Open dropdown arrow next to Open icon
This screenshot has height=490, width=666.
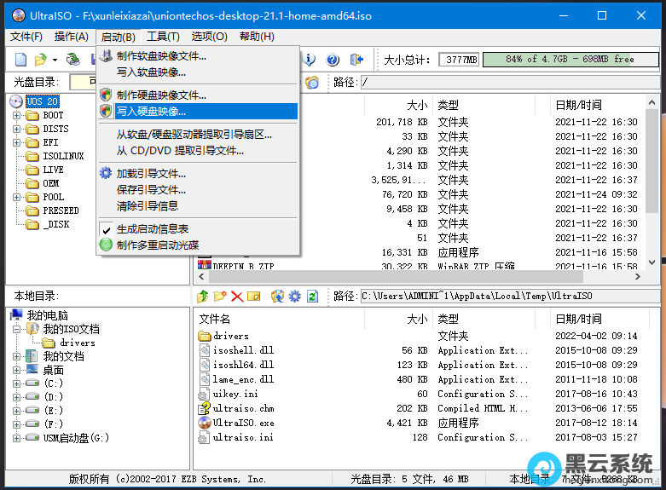click(x=55, y=60)
